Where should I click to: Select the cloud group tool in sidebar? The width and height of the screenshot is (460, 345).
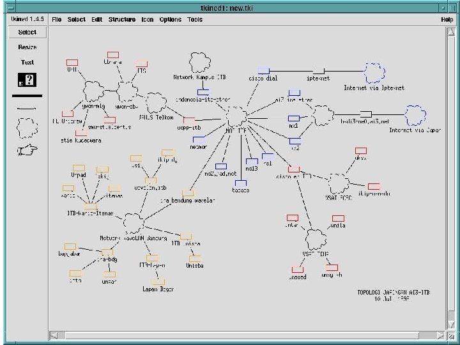[x=27, y=128]
